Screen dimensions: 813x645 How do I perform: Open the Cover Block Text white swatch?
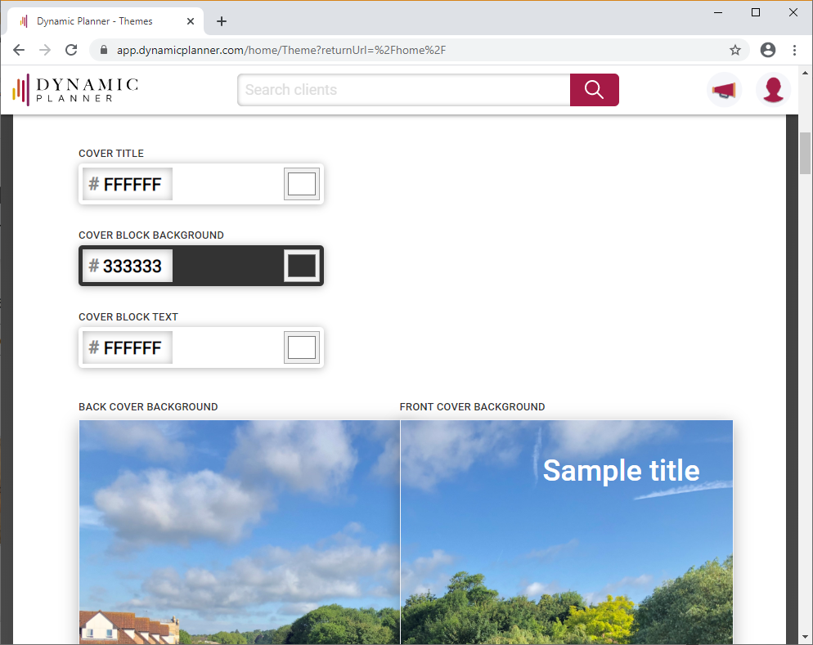coord(302,347)
